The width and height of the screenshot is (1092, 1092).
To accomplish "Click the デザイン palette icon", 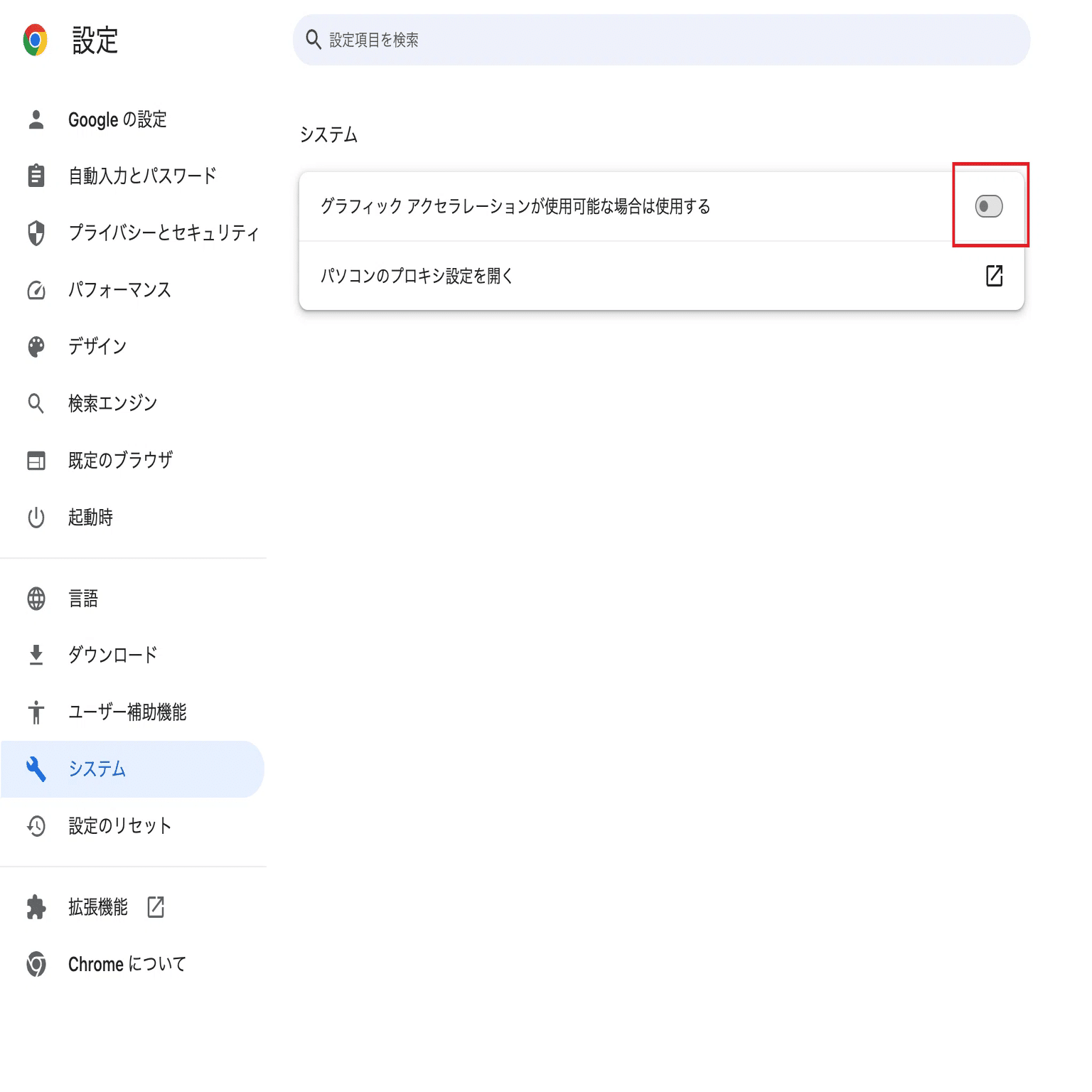I will click(x=36, y=346).
